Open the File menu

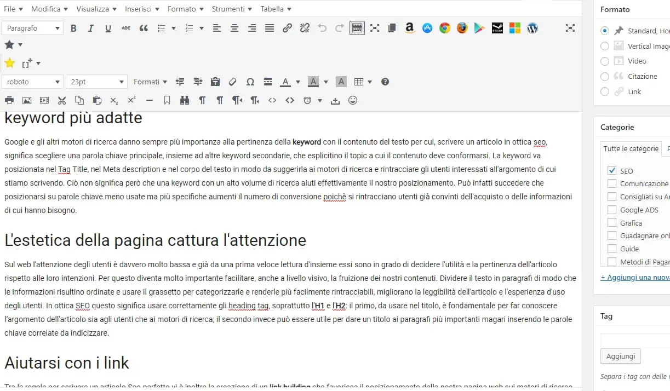tap(13, 9)
